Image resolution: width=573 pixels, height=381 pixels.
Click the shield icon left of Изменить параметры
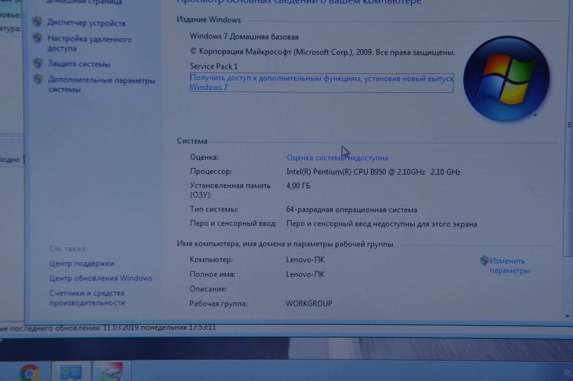pyautogui.click(x=484, y=261)
